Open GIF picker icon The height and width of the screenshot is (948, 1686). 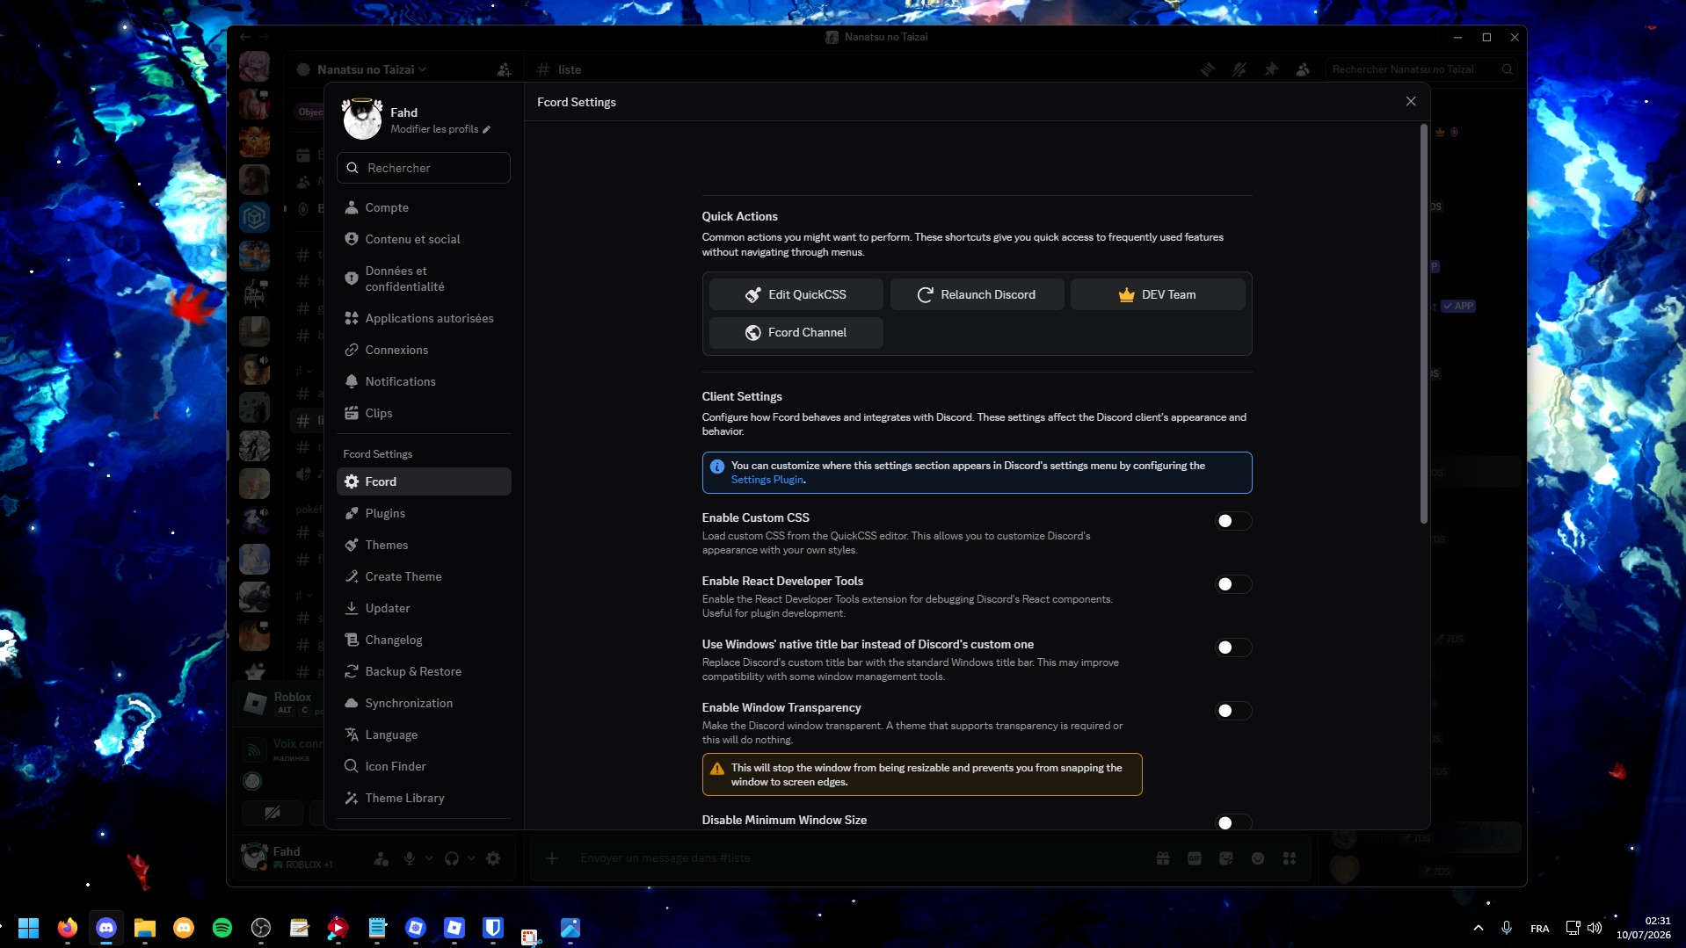1195,858
